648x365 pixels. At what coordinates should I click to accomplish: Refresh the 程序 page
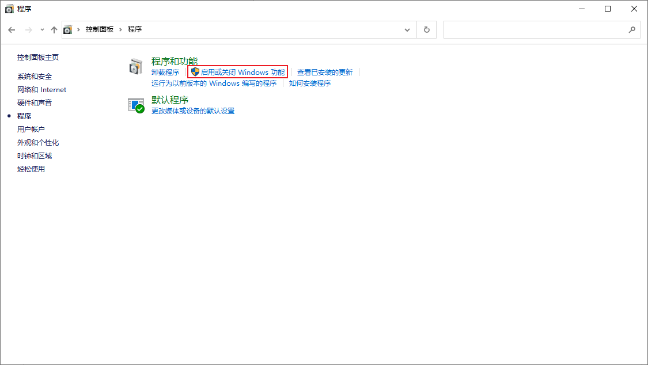[427, 30]
